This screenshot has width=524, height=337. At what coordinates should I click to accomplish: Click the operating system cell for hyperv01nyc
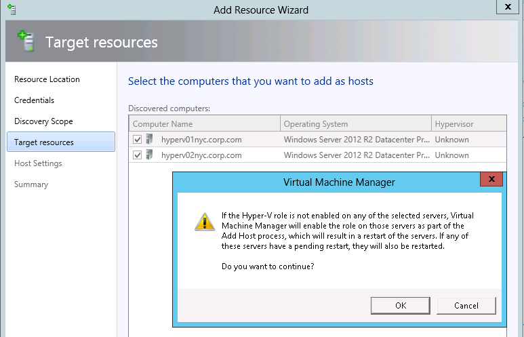(357, 140)
